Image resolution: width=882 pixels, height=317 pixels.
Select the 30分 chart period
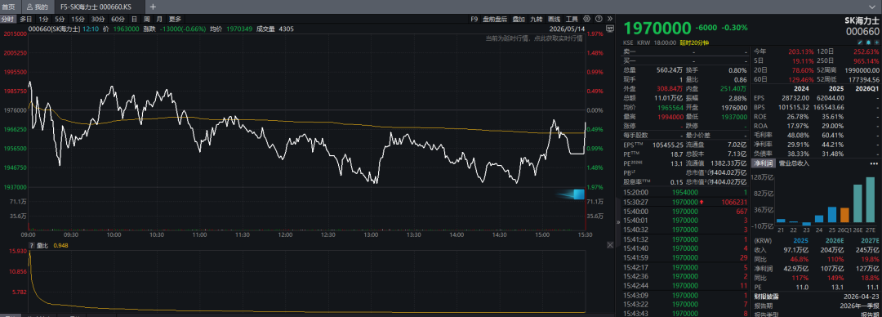tap(98, 19)
